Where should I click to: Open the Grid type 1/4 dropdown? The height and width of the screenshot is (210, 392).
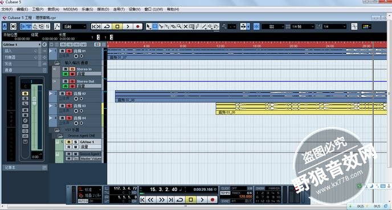pos(303,27)
